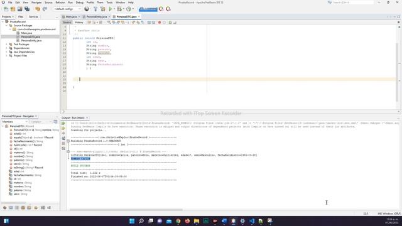Close the PersonaDTO.java editor tab
This screenshot has width=402, height=226.
(x=139, y=17)
